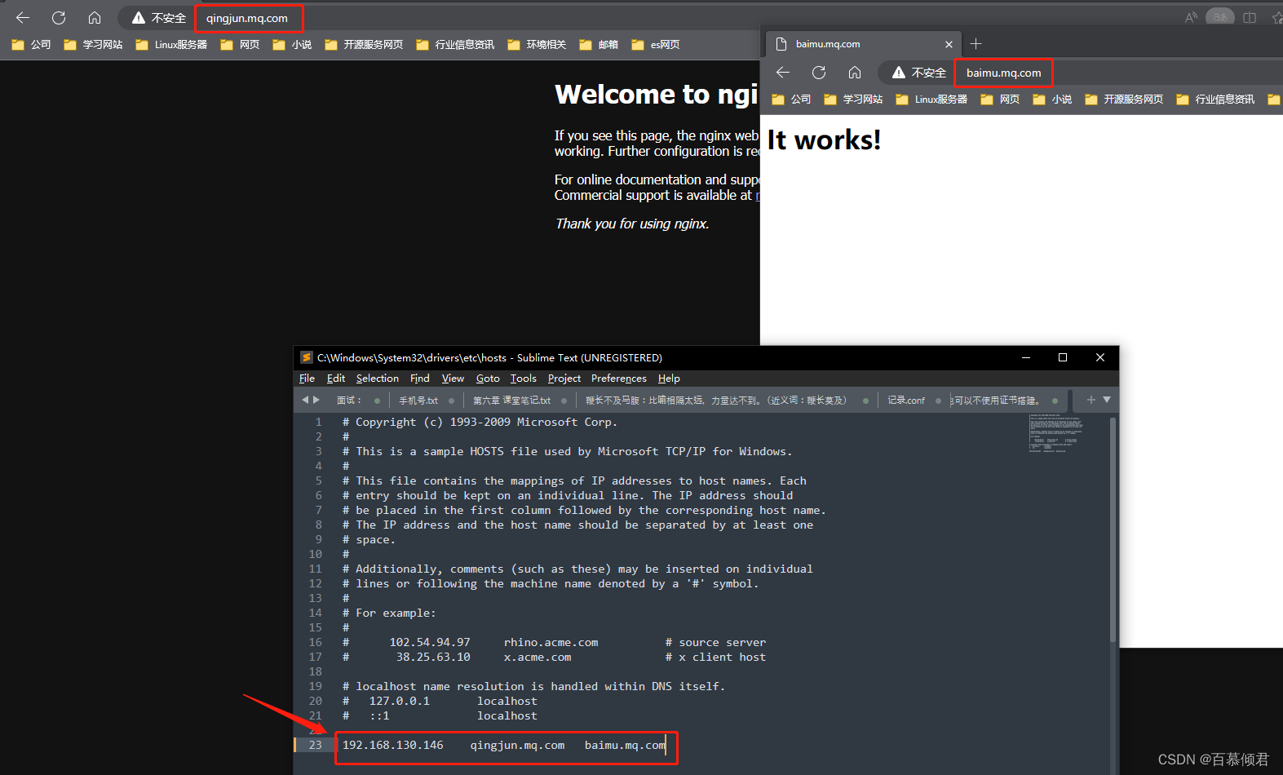This screenshot has width=1283, height=775.
Task: Add a new tab with the plus button
Action: tap(1091, 400)
